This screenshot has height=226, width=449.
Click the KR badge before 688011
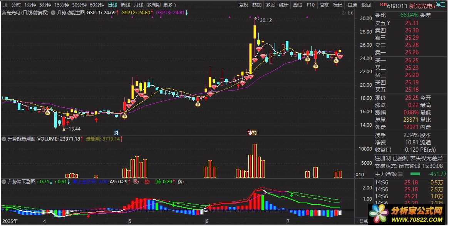[x=384, y=5]
